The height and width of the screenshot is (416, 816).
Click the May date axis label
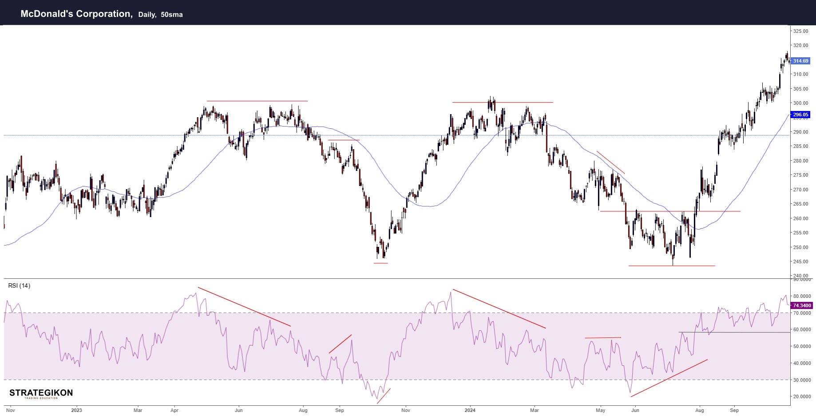point(601,410)
